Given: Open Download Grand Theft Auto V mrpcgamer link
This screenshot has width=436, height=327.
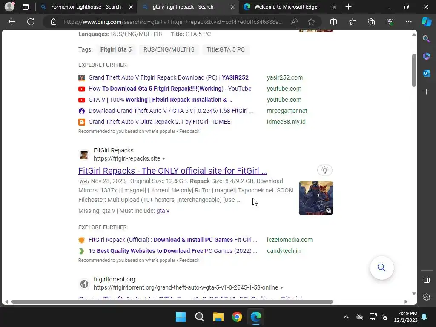Looking at the screenshot, I should pyautogui.click(x=171, y=111).
